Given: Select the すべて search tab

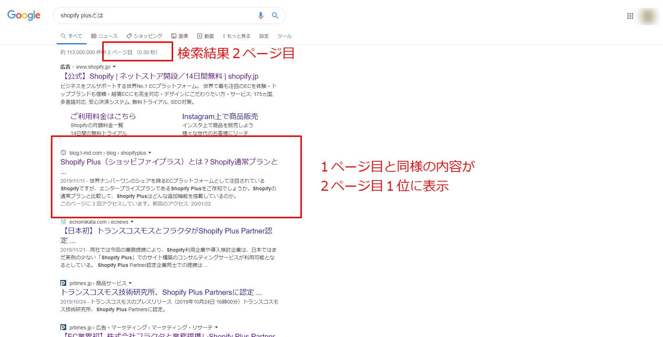Looking at the screenshot, I should click(72, 36).
